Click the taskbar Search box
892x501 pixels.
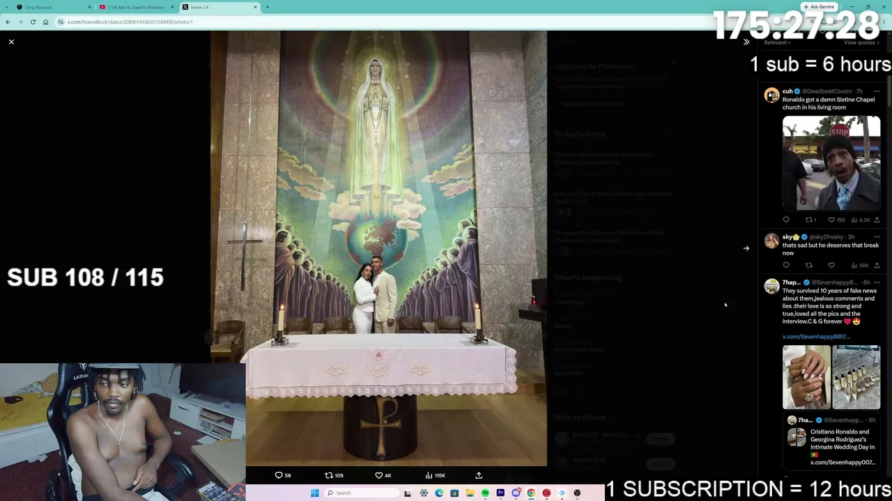tap(363, 493)
